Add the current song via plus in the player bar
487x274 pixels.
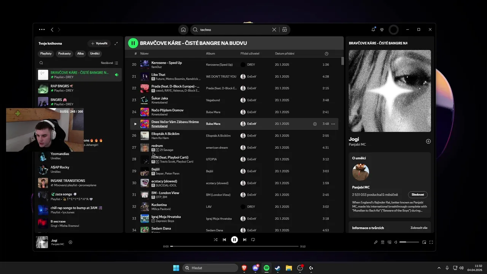pos(70,242)
